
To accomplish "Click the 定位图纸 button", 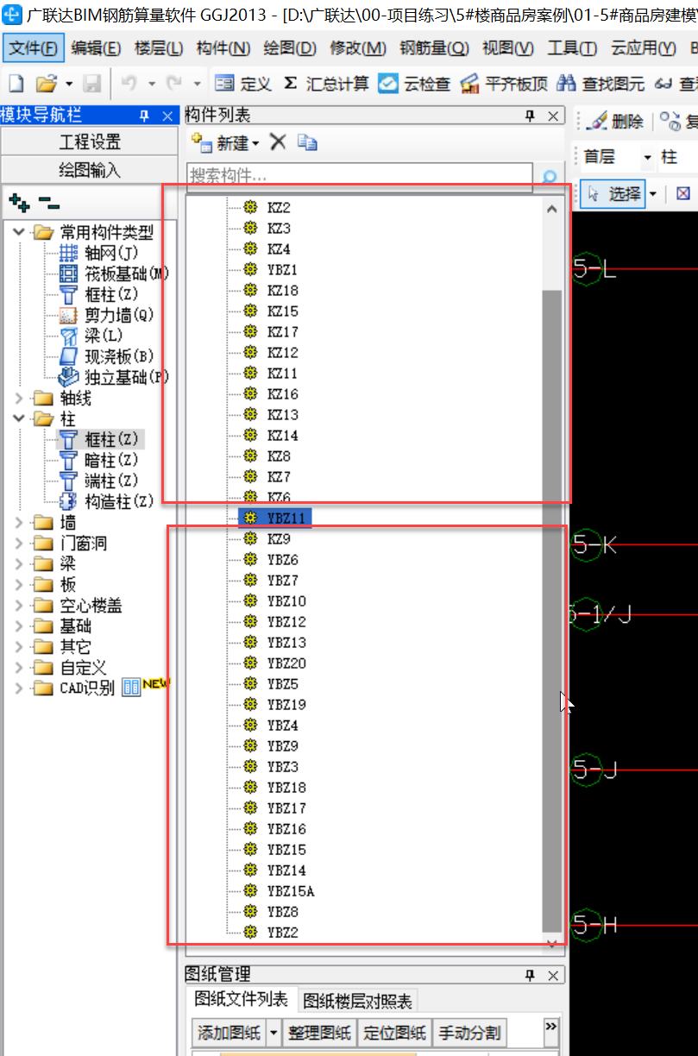I will click(395, 1032).
